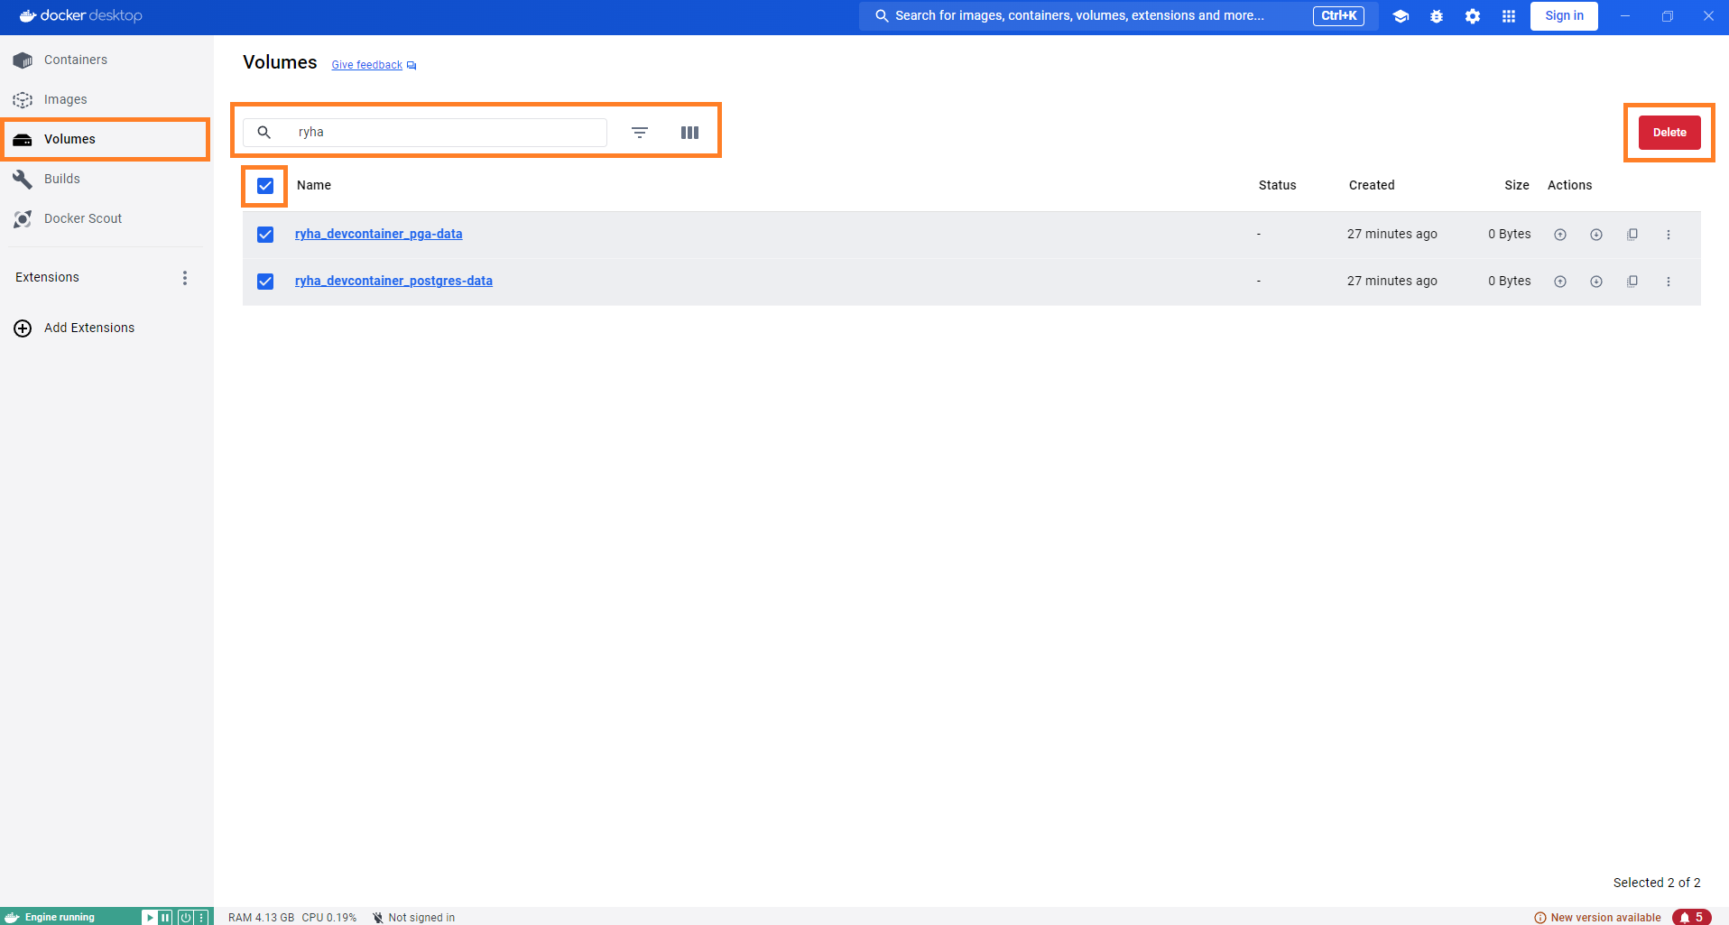
Task: Click the global search bar in header
Action: (x=1118, y=15)
